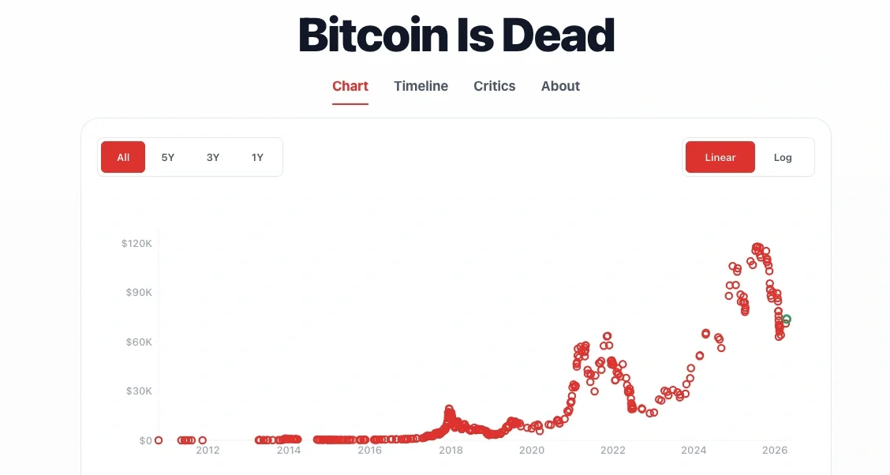Click the $0 y-axis label
This screenshot has width=890, height=475.
point(145,440)
